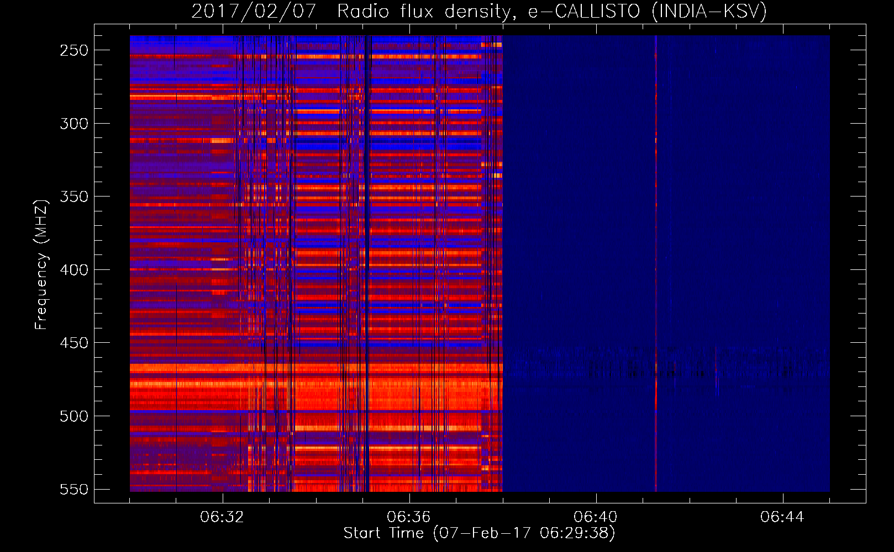The image size is (894, 552).
Task: Click the plot title with the date 2017/02/07
Action: pos(479,11)
